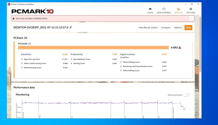Screen dimensions: 218x125
Task: Click the App Start-up value 11 331
Action: [65, 59]
